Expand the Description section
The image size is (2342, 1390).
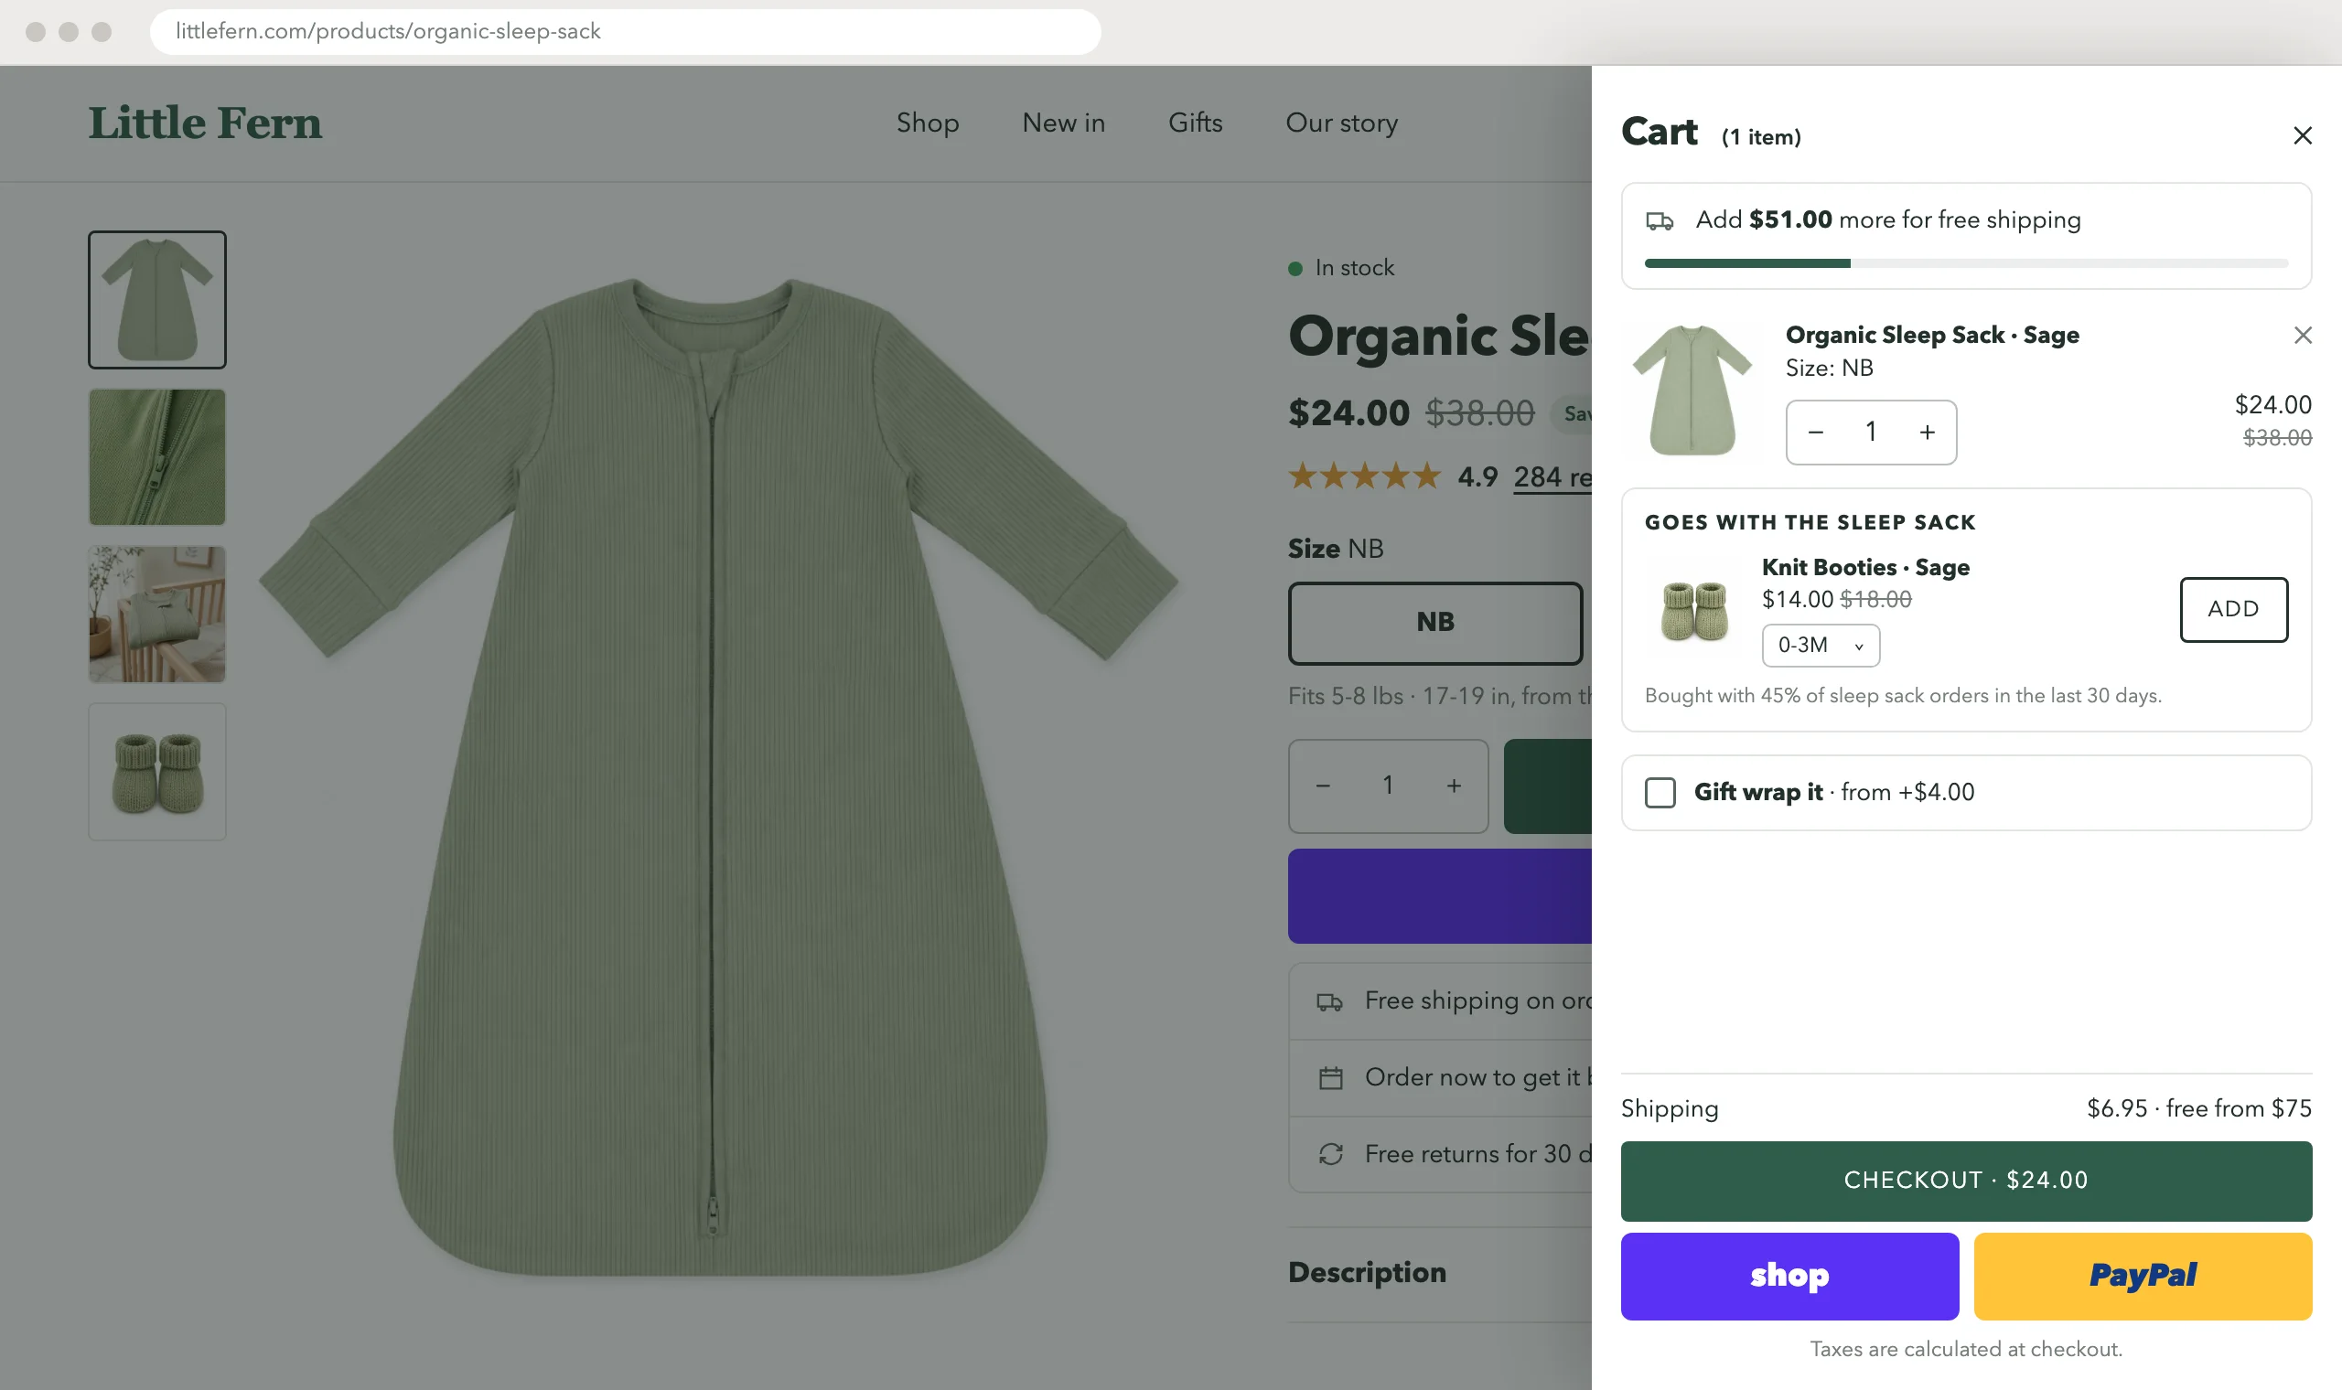coord(1439,1272)
